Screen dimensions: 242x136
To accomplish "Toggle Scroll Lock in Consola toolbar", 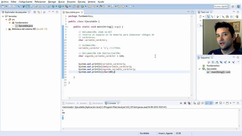I will coord(199,103).
